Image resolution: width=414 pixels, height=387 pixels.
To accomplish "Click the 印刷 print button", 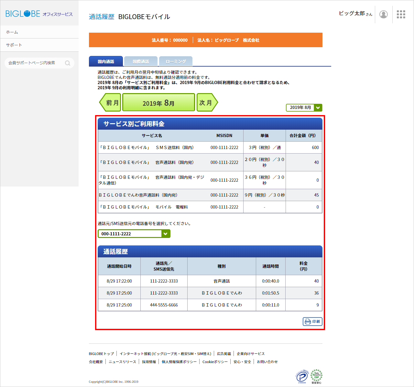I will click(x=312, y=321).
